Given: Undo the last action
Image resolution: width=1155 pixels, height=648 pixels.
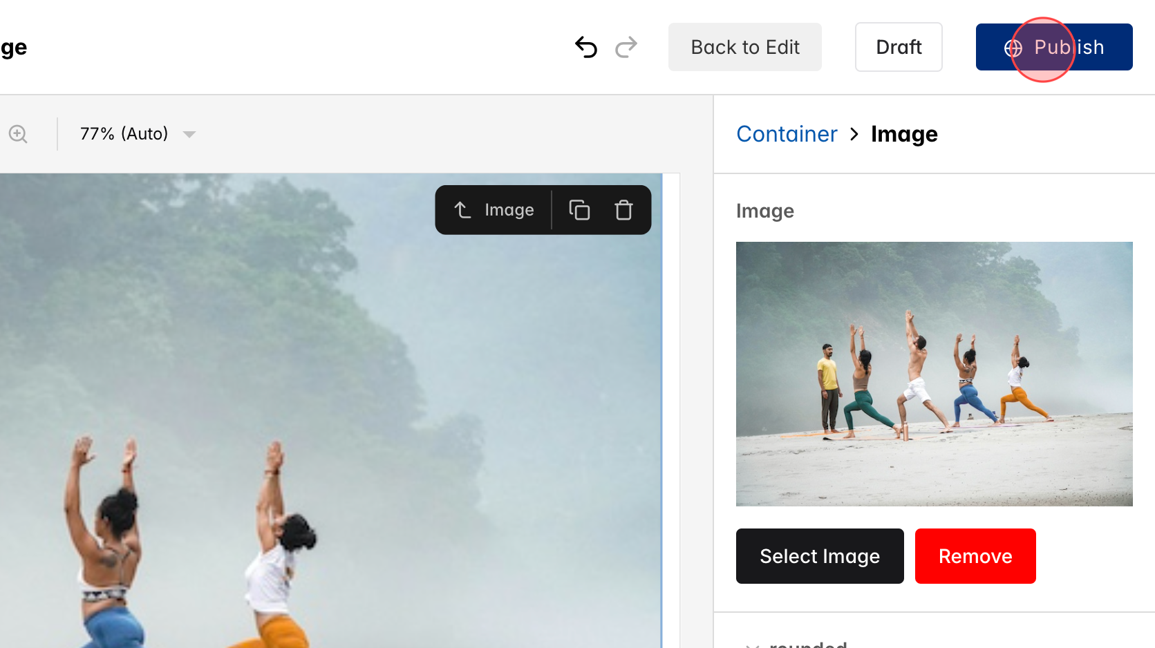Looking at the screenshot, I should [585, 47].
